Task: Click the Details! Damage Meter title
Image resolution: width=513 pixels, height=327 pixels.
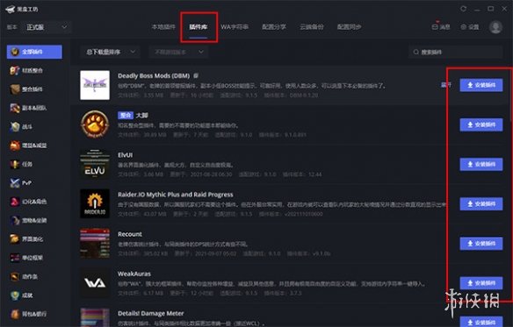Action: [150, 313]
